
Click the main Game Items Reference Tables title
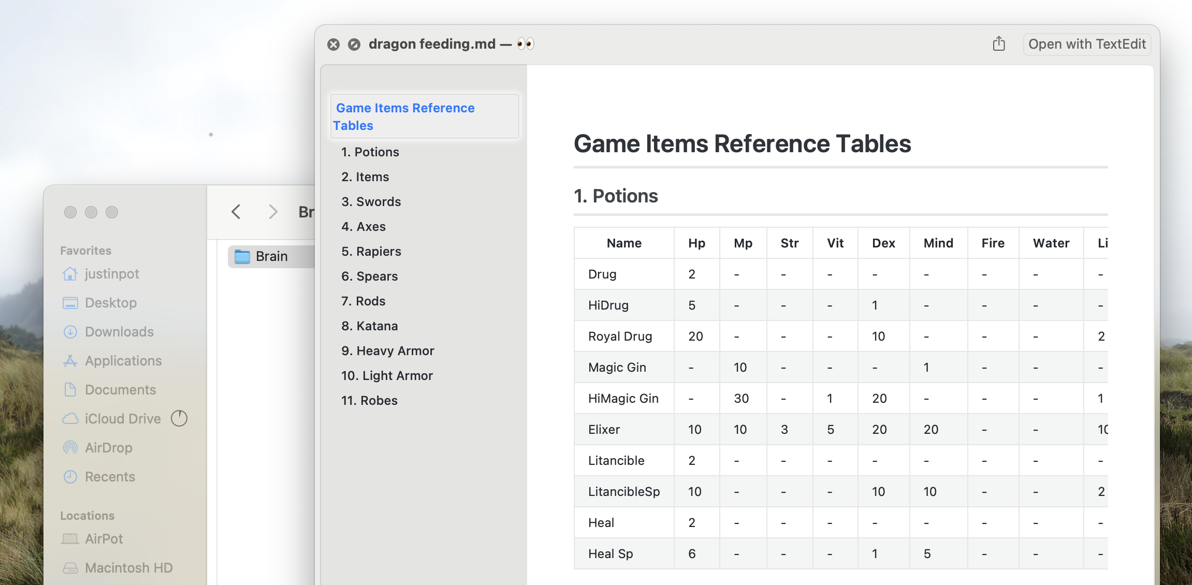click(742, 143)
